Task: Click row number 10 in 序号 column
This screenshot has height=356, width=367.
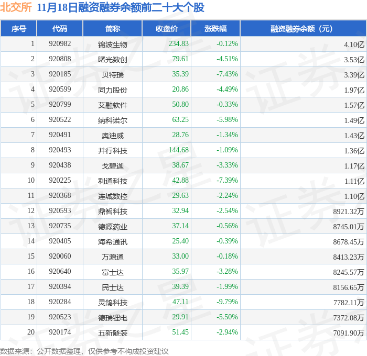Action: (31, 181)
